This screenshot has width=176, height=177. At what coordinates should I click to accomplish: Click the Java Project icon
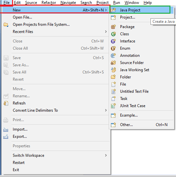coord(113,10)
